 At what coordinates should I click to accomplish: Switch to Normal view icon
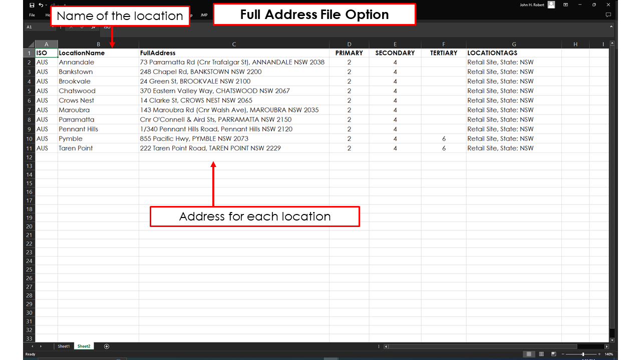(x=528, y=354)
